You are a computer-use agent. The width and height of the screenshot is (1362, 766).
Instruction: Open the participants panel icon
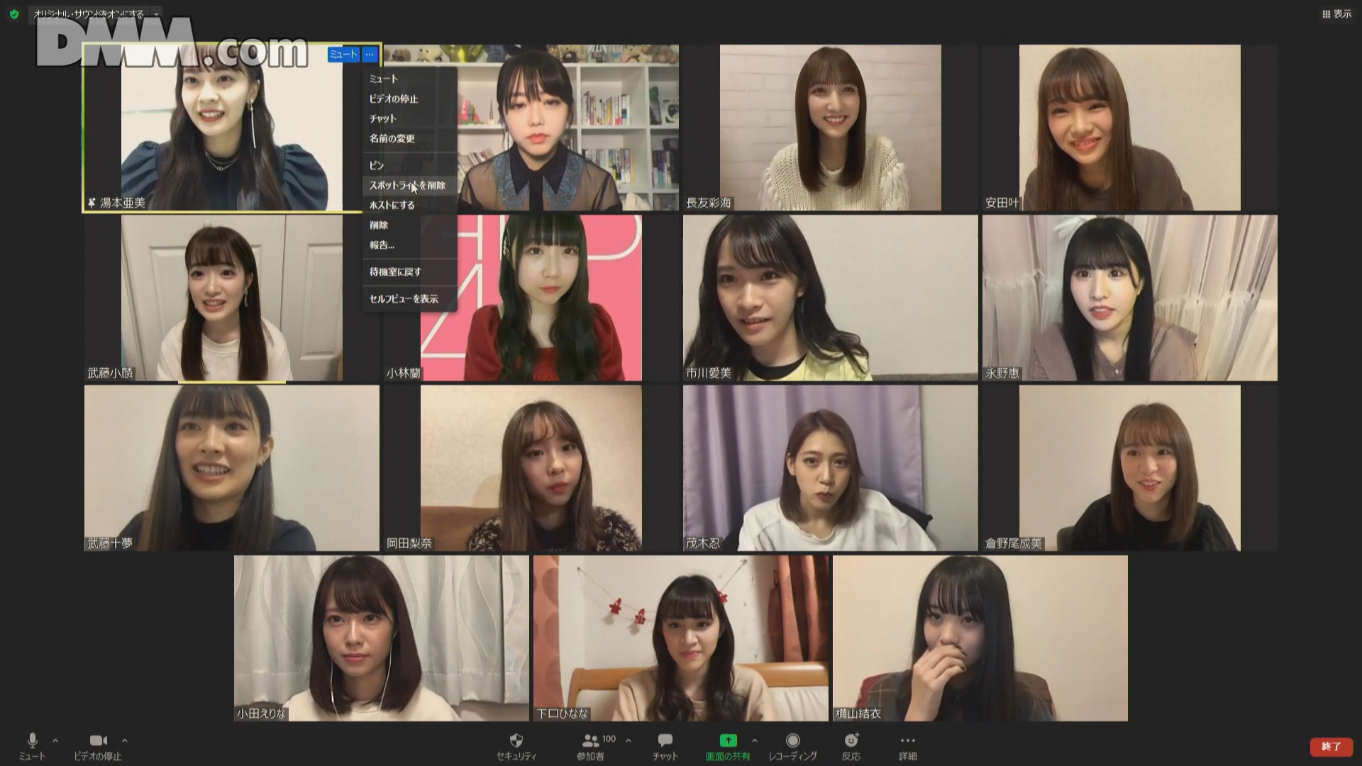pyautogui.click(x=589, y=740)
